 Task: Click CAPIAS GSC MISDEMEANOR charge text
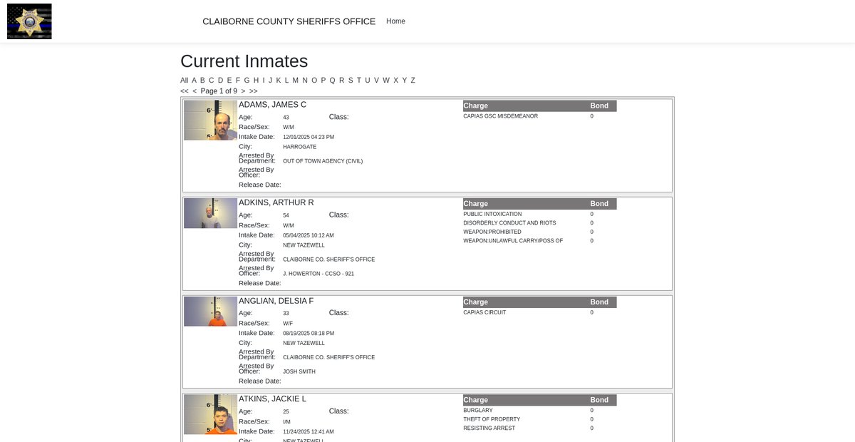tap(501, 116)
